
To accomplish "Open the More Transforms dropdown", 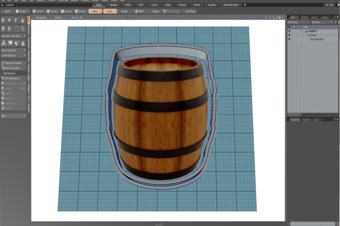I will coord(13,50).
